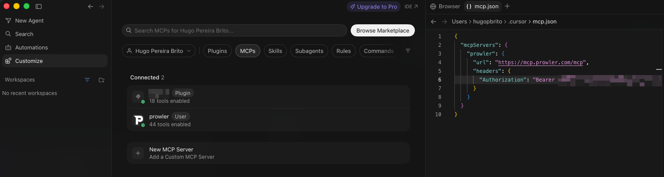Click the Browse Marketplace button
Screen dimensions: 664x177
(x=383, y=30)
